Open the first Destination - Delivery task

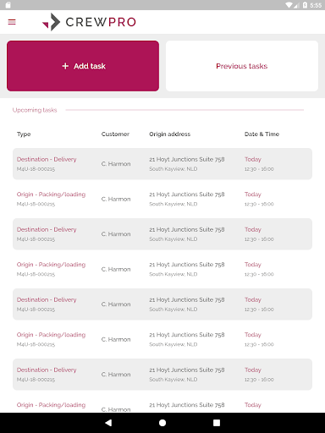[162, 164]
